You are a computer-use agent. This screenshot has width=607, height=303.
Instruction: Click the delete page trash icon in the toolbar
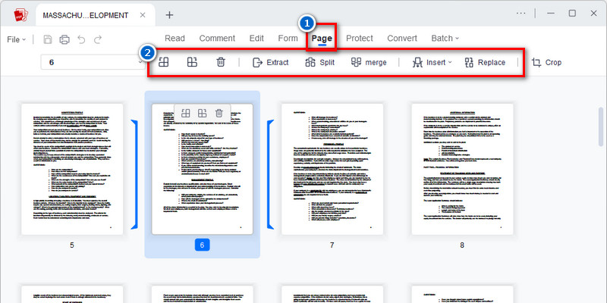pos(221,62)
